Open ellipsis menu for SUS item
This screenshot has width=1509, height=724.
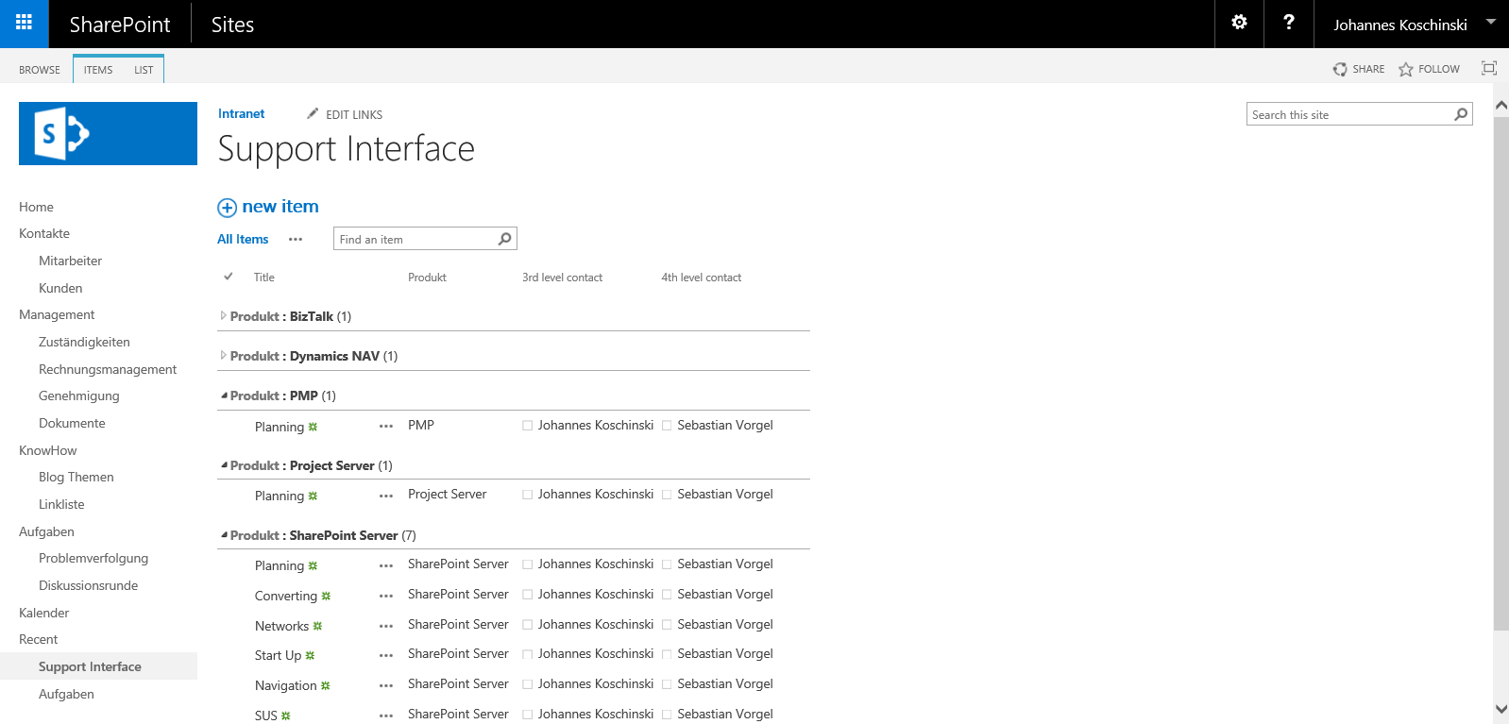coord(386,716)
